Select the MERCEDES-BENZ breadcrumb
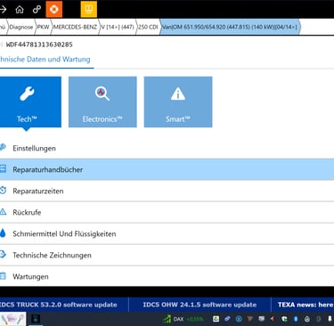The image size is (334, 326). coord(75,27)
